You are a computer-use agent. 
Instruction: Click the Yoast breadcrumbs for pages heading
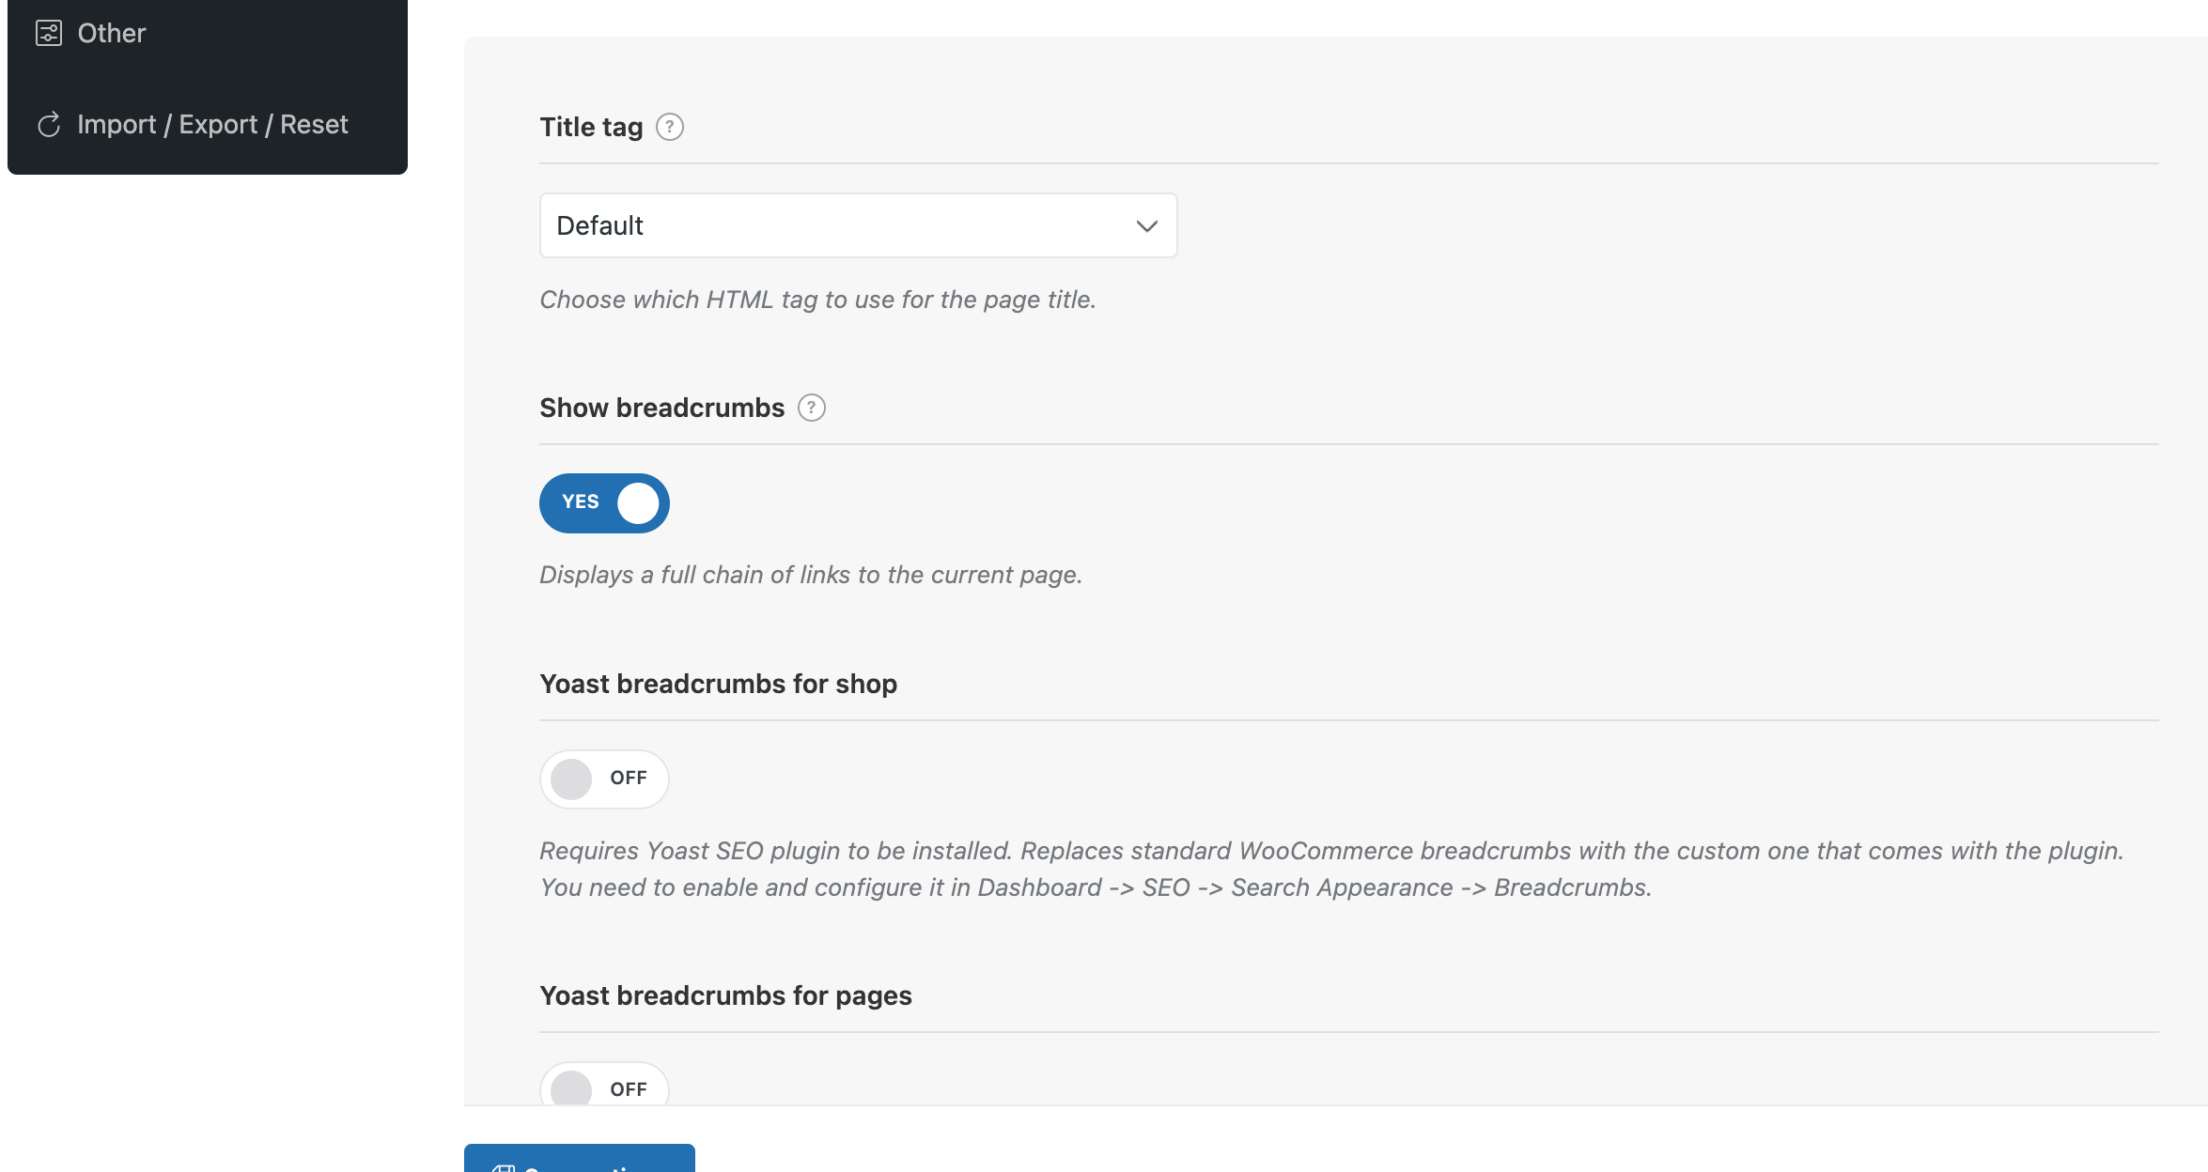pyautogui.click(x=725, y=995)
